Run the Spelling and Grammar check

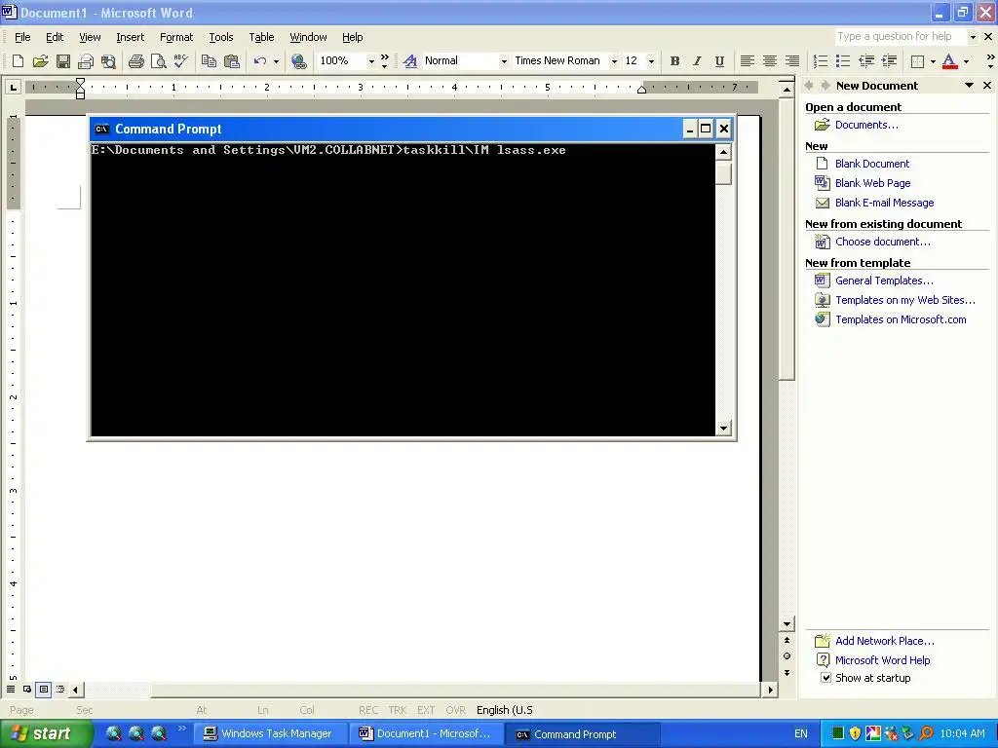(x=180, y=61)
